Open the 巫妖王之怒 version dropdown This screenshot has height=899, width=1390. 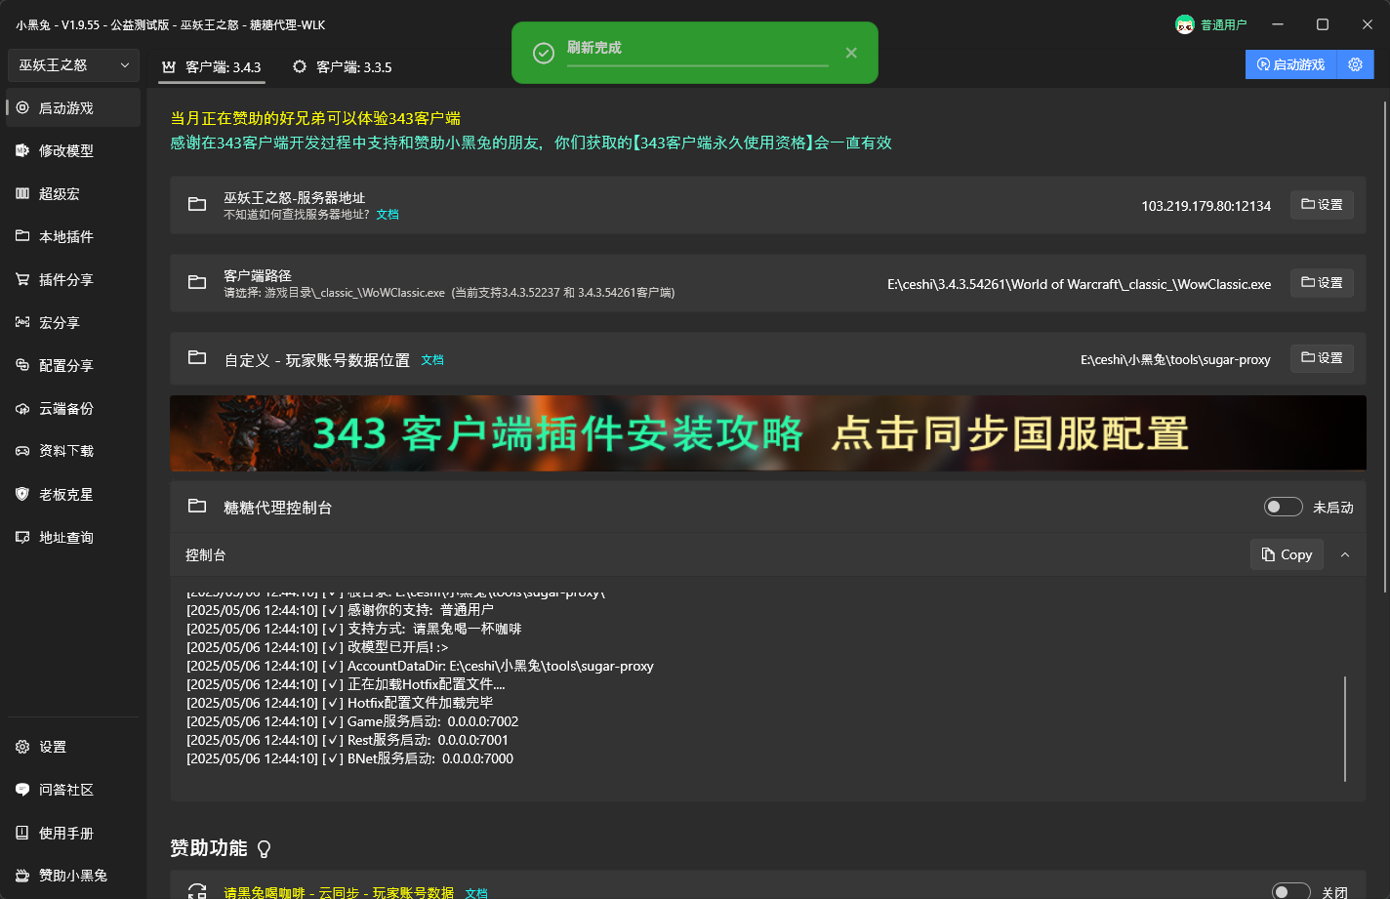click(x=74, y=65)
